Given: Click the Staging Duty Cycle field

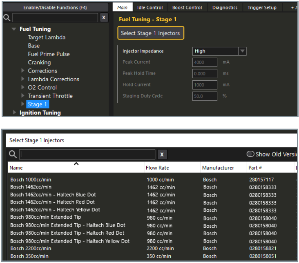Looking at the screenshot, I should click(205, 96).
